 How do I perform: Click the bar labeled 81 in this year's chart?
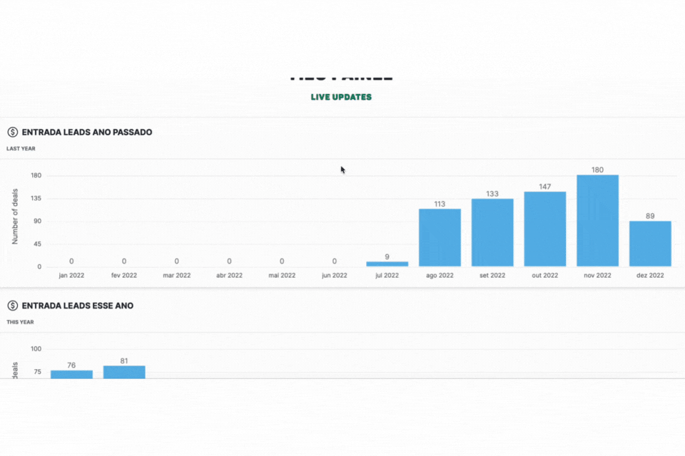pyautogui.click(x=124, y=372)
